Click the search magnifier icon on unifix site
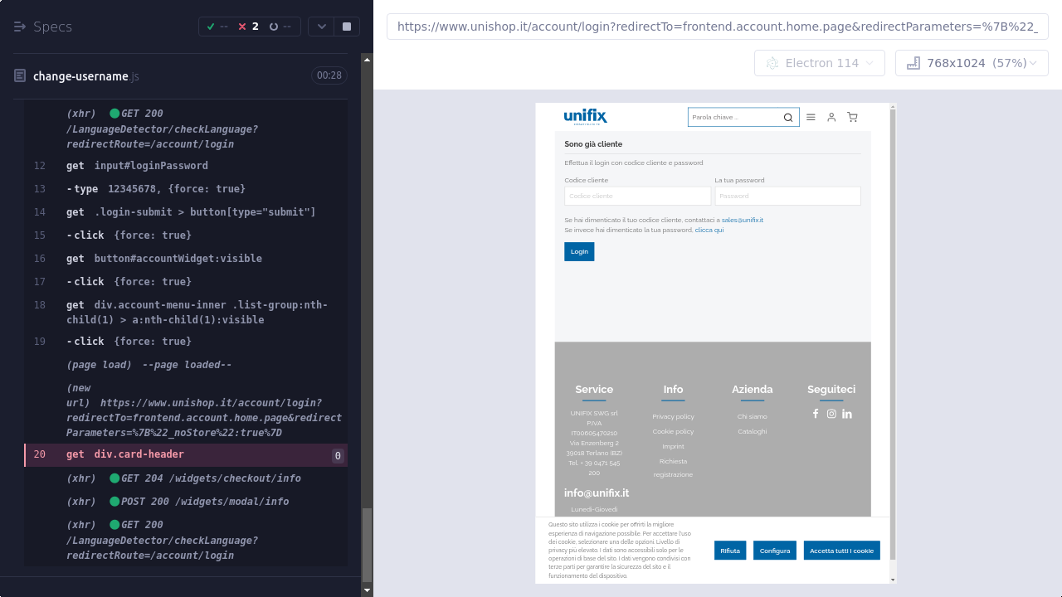 pos(788,118)
